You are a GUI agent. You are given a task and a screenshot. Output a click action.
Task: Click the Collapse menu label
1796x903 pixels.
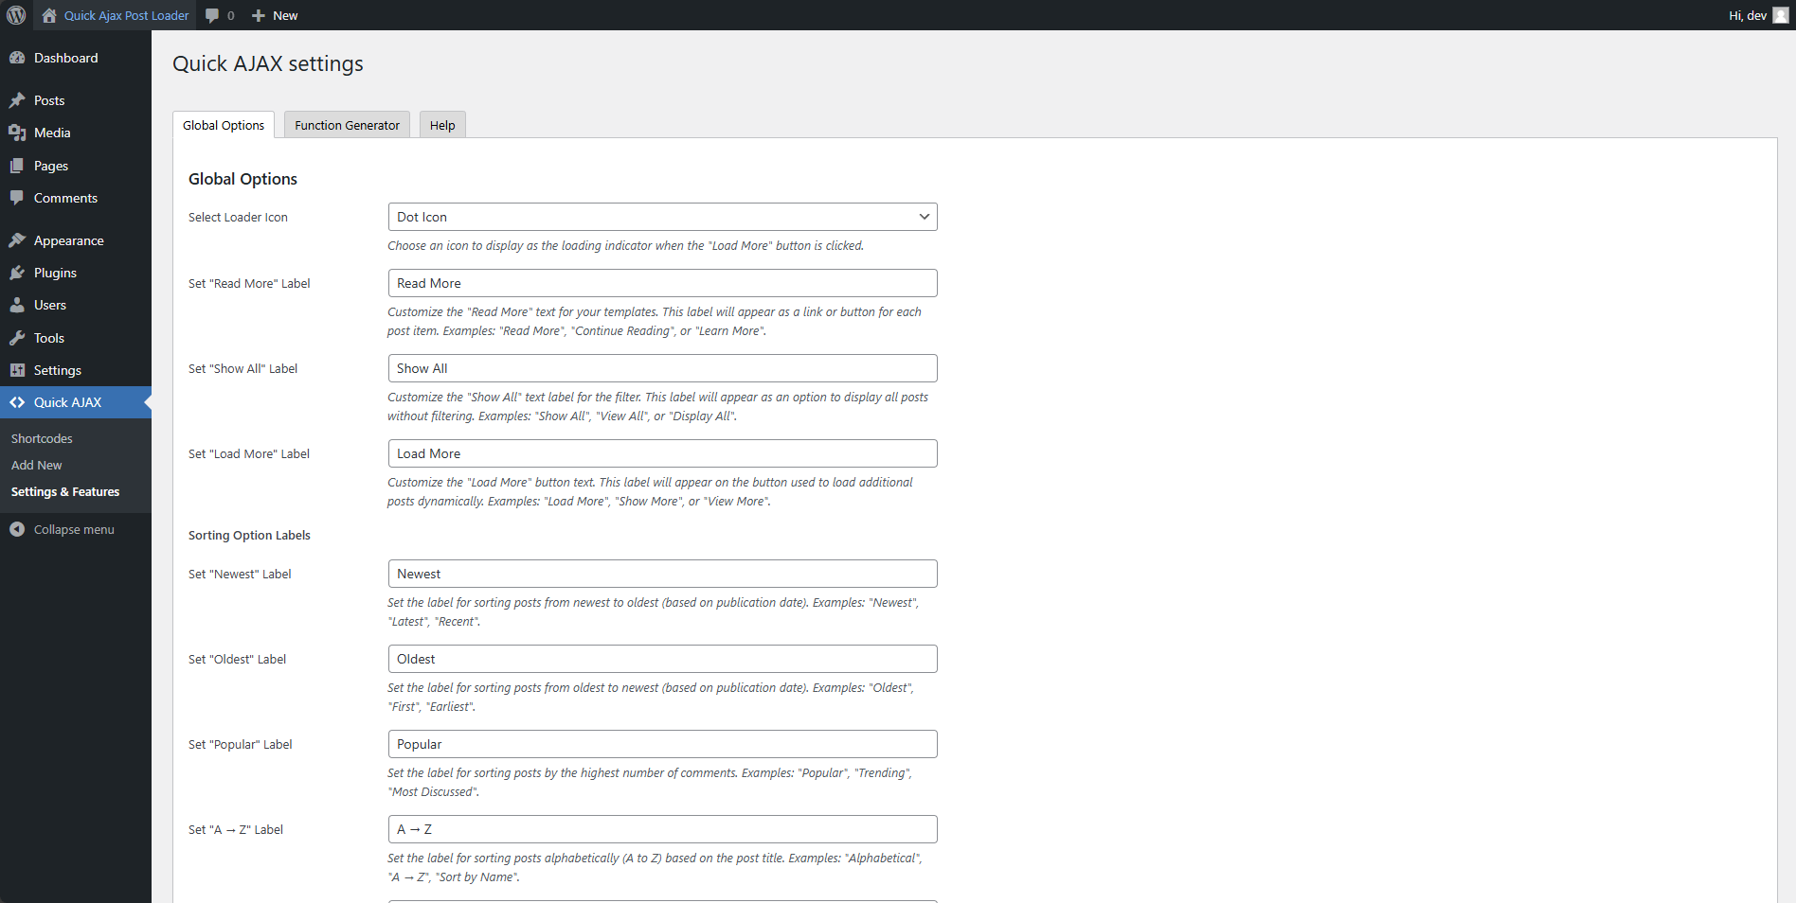74,529
